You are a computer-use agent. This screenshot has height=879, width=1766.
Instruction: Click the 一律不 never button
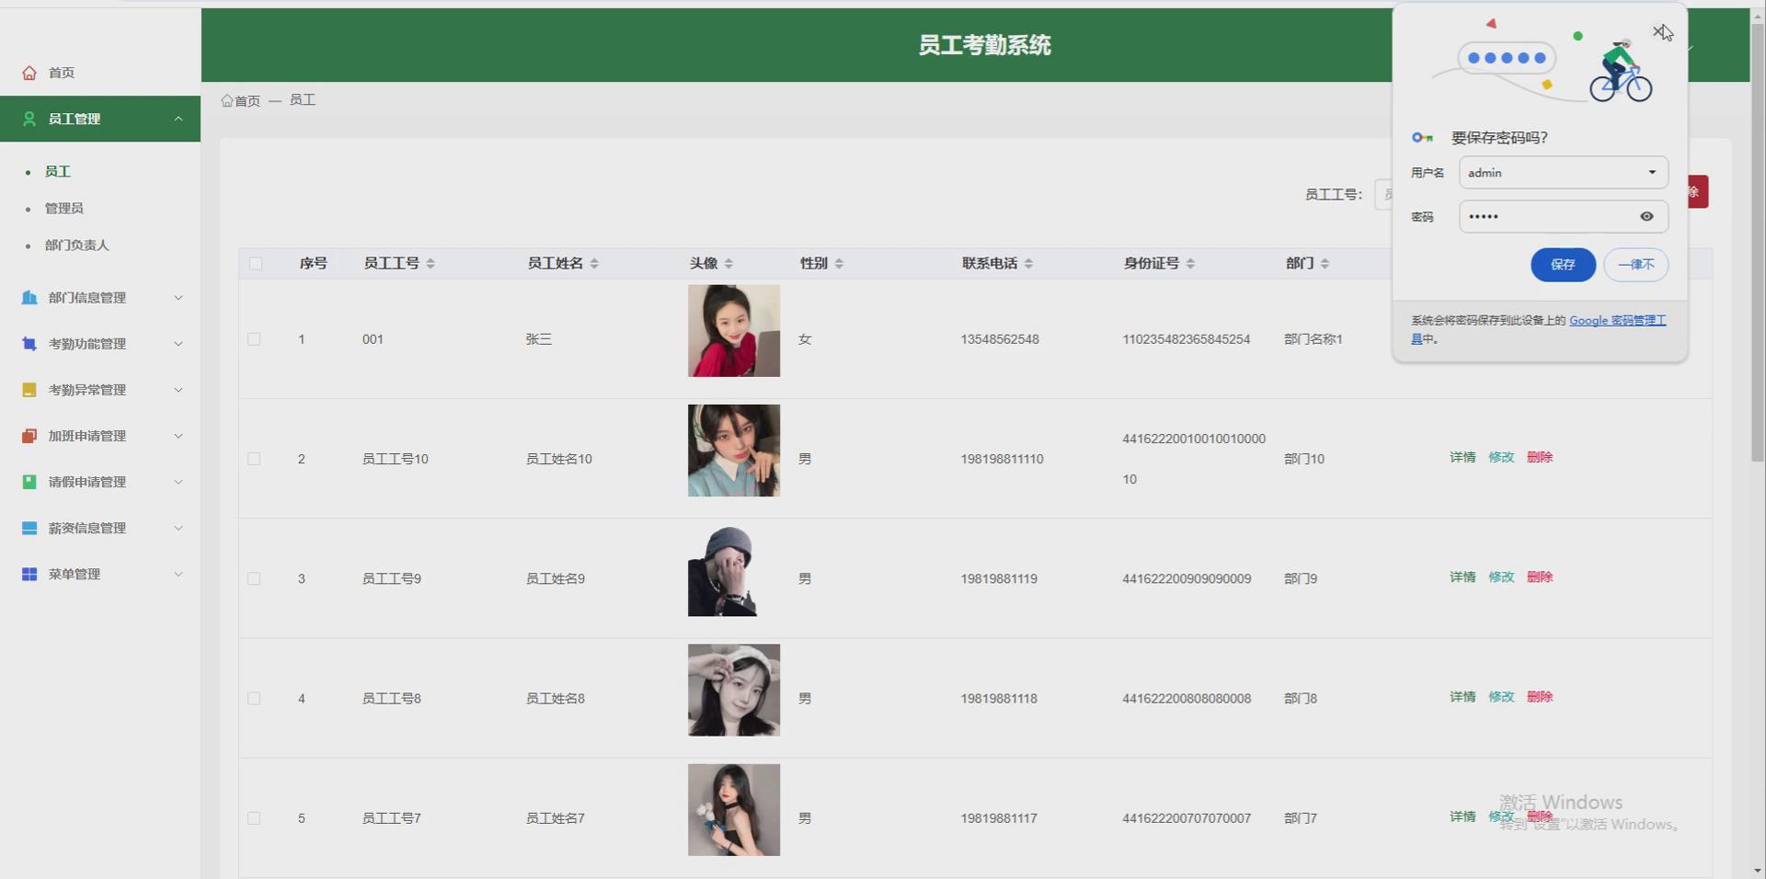[x=1635, y=265]
